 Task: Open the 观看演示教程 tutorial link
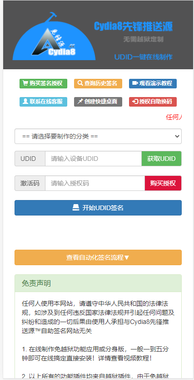(153, 83)
